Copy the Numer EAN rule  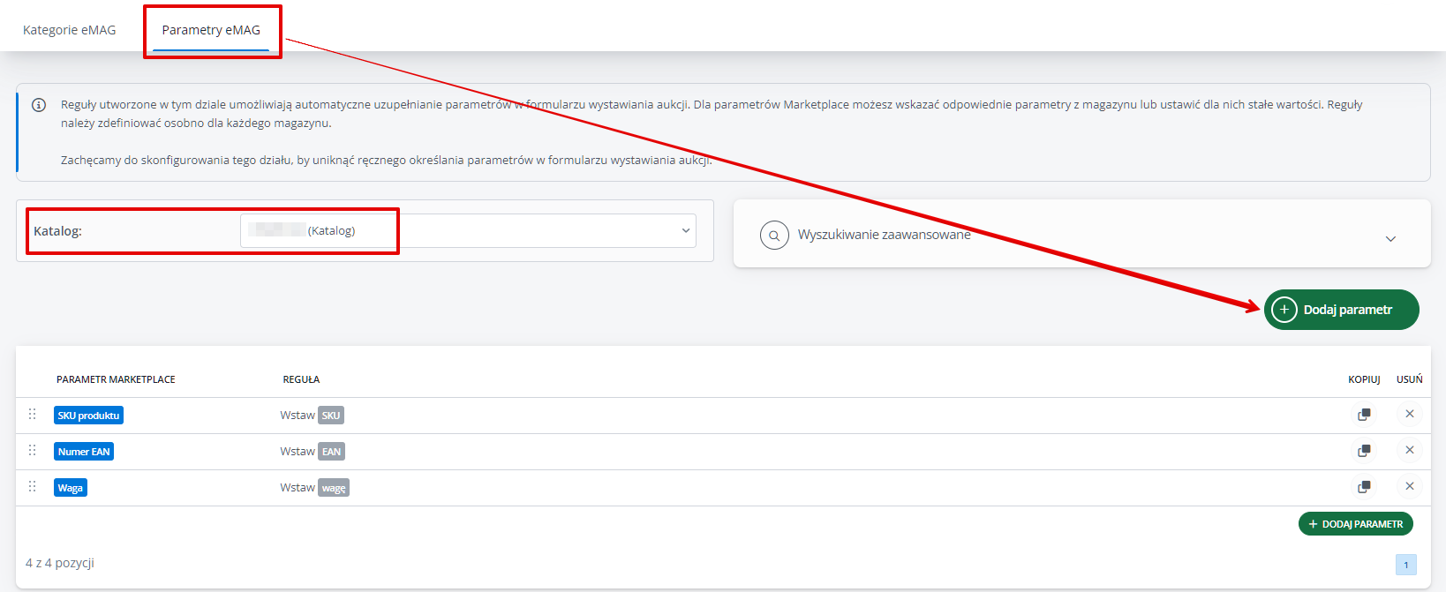[1364, 451]
